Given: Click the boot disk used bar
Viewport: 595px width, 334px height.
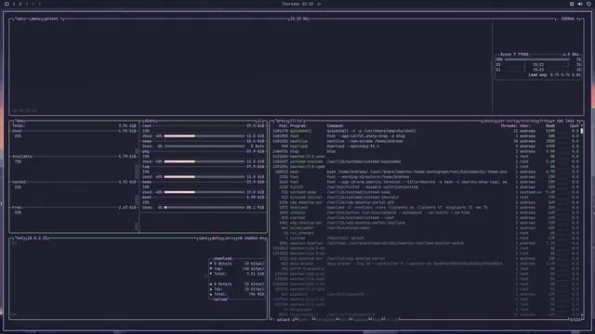Looking at the screenshot, I should coord(205,208).
